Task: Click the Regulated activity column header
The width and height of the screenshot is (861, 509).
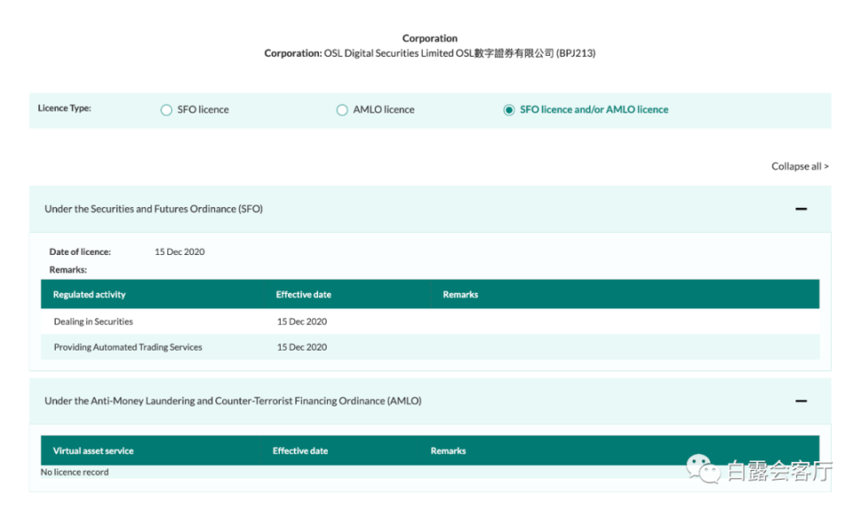Action: (x=89, y=295)
